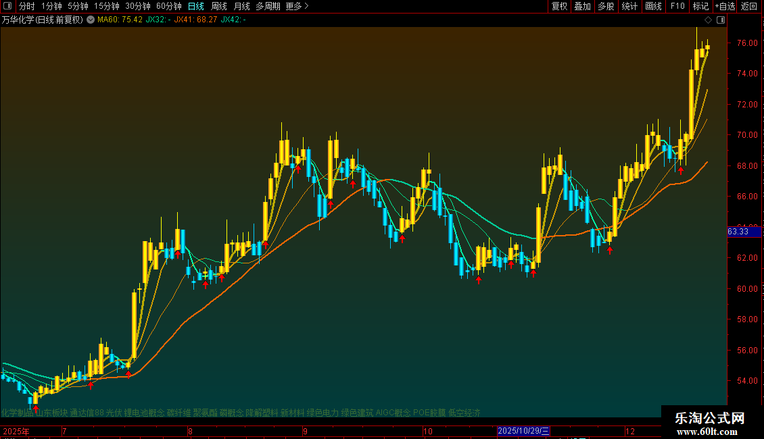This screenshot has height=439, width=764.
Task: Open F10 company information
Action: 677,6
